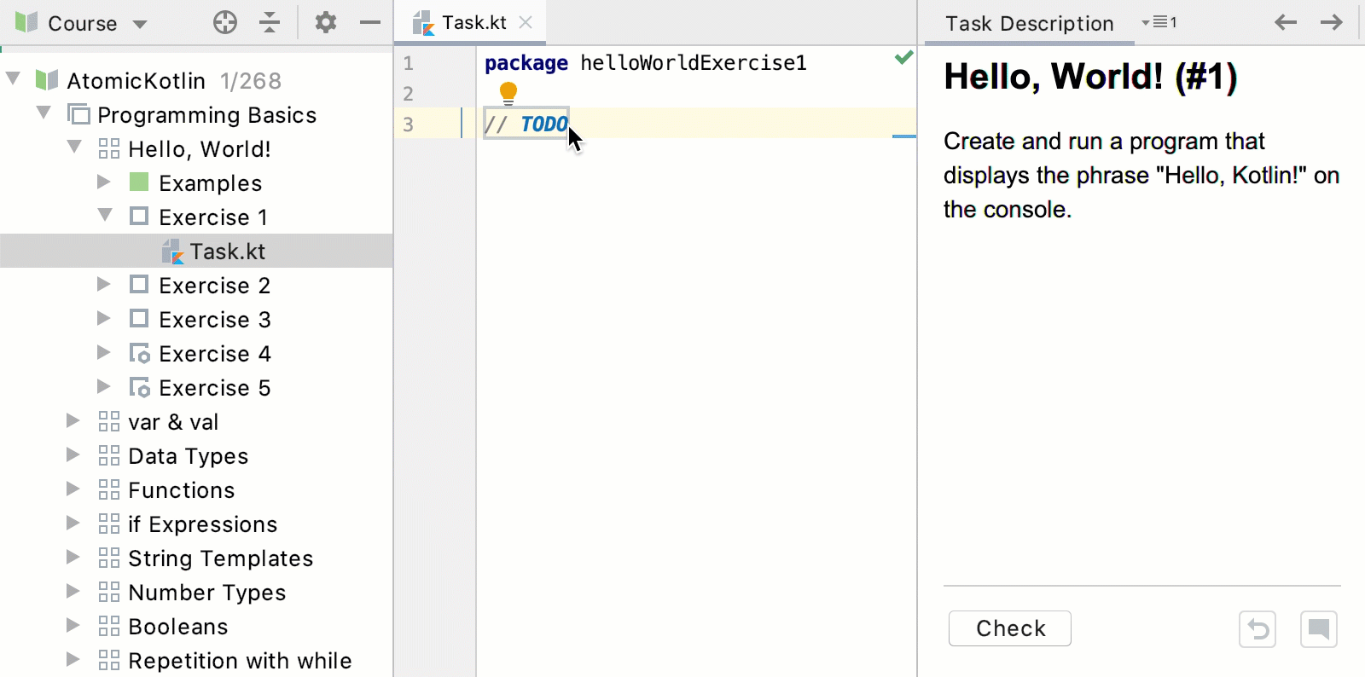
Task: Click the Exercise 1 unsolved square icon
Action: (139, 216)
